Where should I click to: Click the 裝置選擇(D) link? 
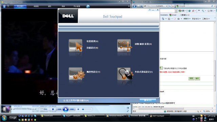(93, 41)
